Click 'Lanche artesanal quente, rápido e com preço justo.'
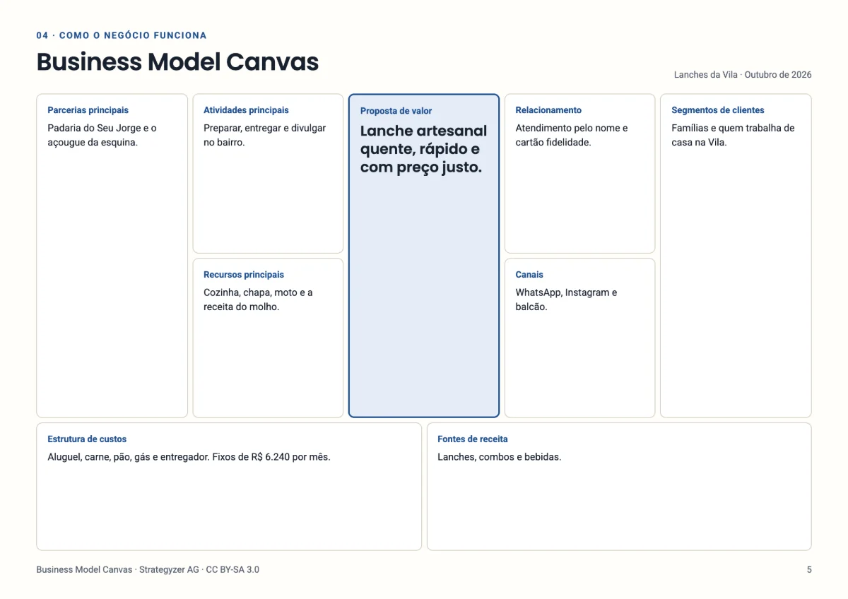Screen dimensions: 848x599 tap(424, 149)
